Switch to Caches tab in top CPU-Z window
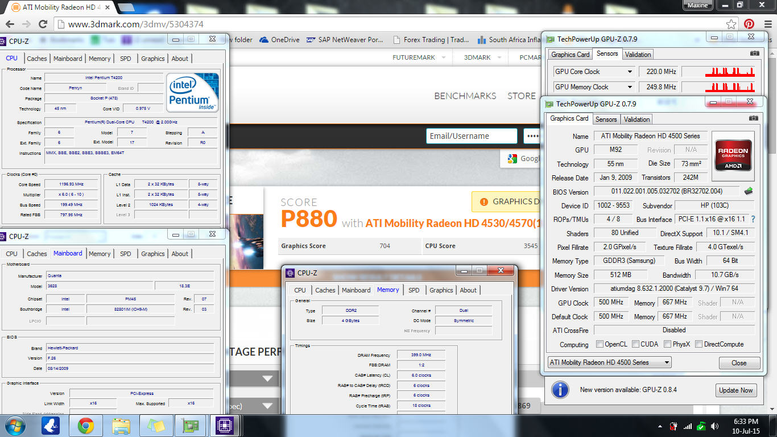Screen dimensions: 777x437 (x=37, y=59)
